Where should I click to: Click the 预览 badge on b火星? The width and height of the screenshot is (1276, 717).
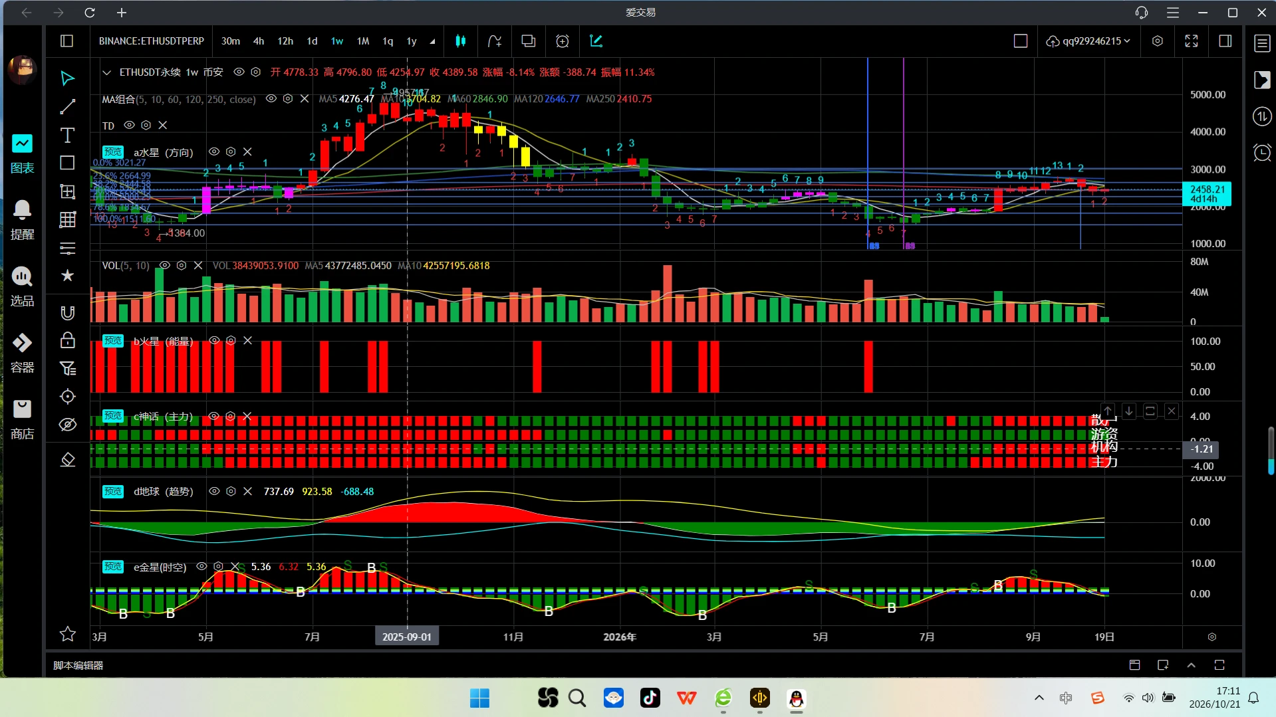[x=113, y=340]
